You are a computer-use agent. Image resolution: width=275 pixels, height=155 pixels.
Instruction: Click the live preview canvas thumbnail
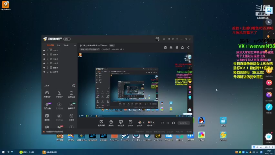pos(135,85)
